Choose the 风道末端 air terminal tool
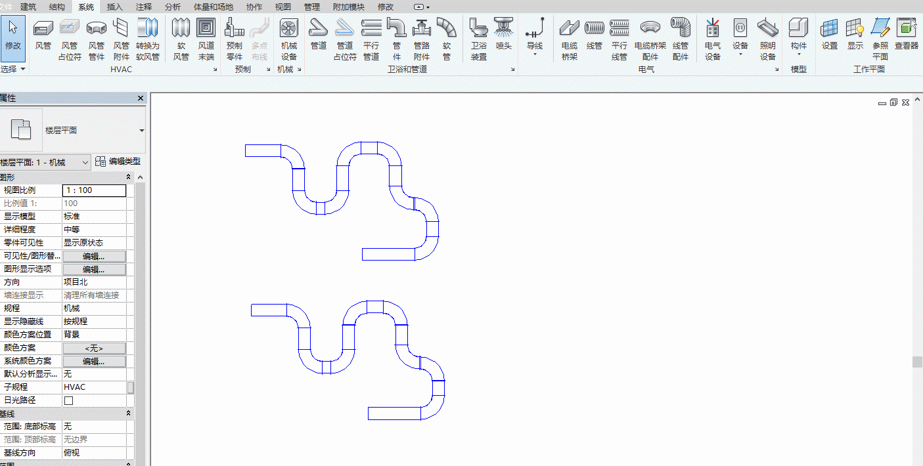 click(206, 38)
